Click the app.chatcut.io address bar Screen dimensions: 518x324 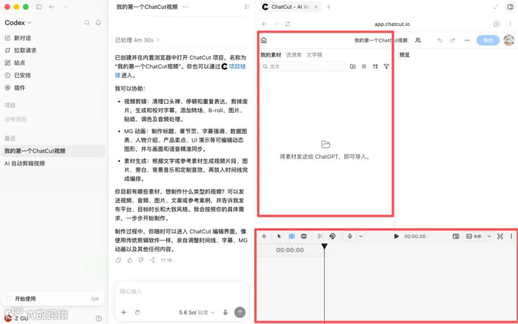click(392, 24)
